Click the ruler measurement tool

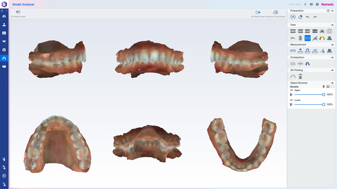[293, 51]
